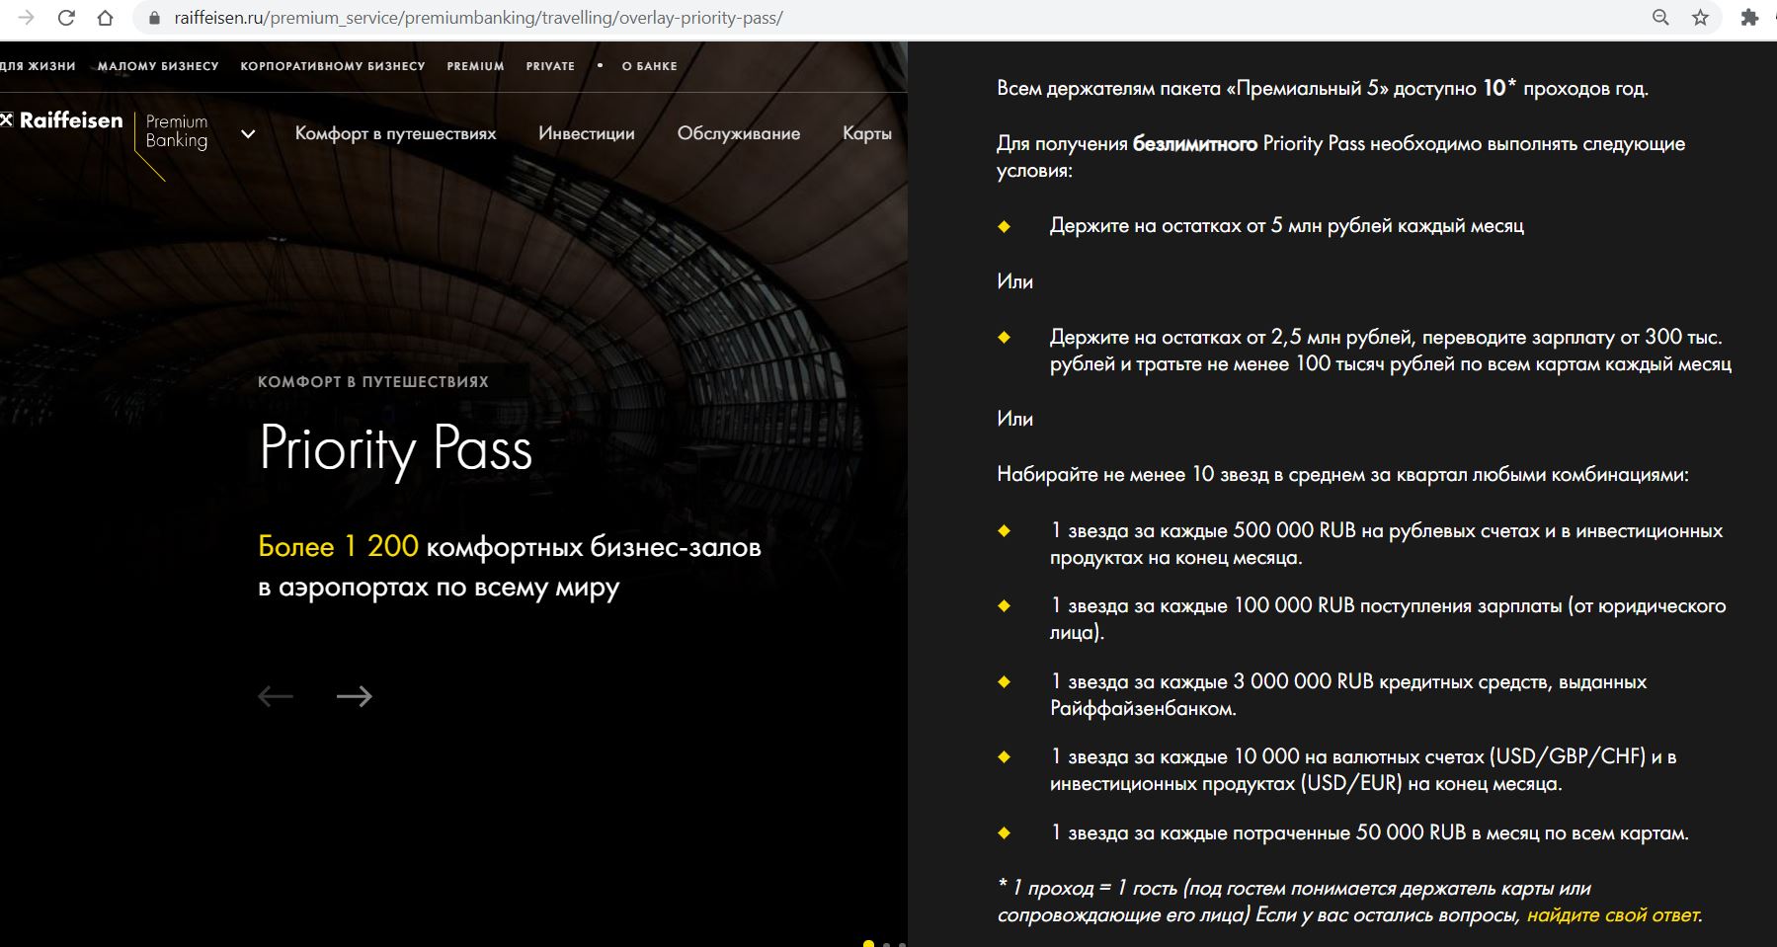Open the Обслуживание navigation tab
This screenshot has width=1777, height=947.
click(x=739, y=133)
